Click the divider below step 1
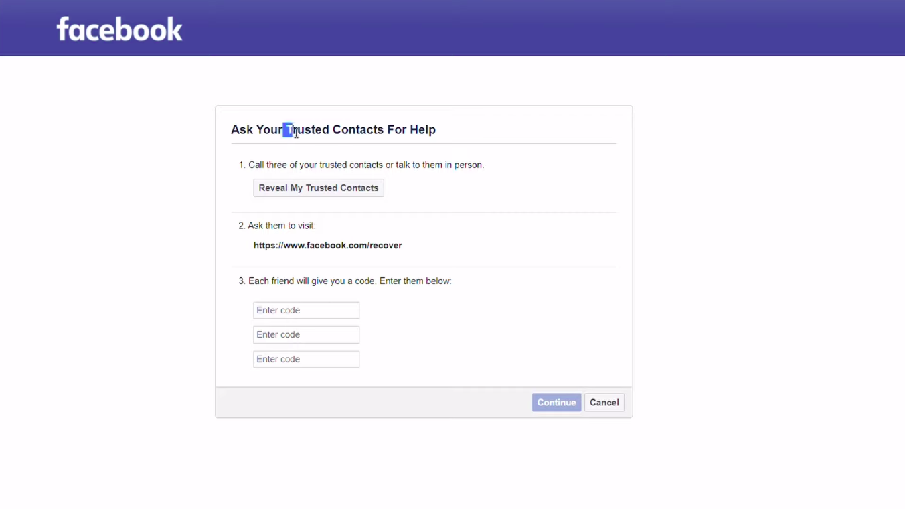 pos(424,211)
